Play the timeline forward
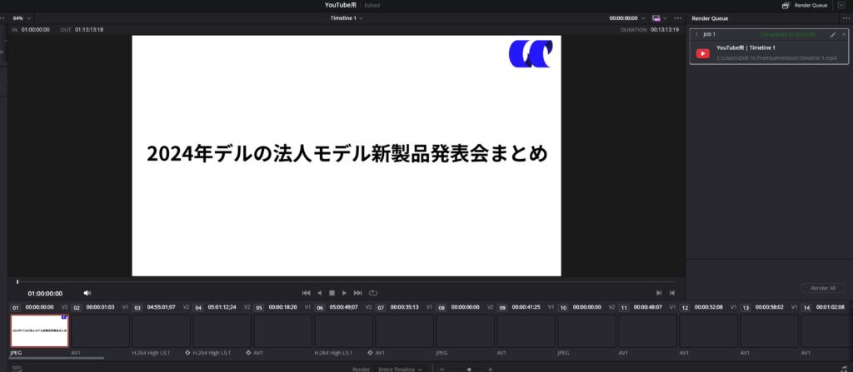This screenshot has height=372, width=853. [x=344, y=293]
